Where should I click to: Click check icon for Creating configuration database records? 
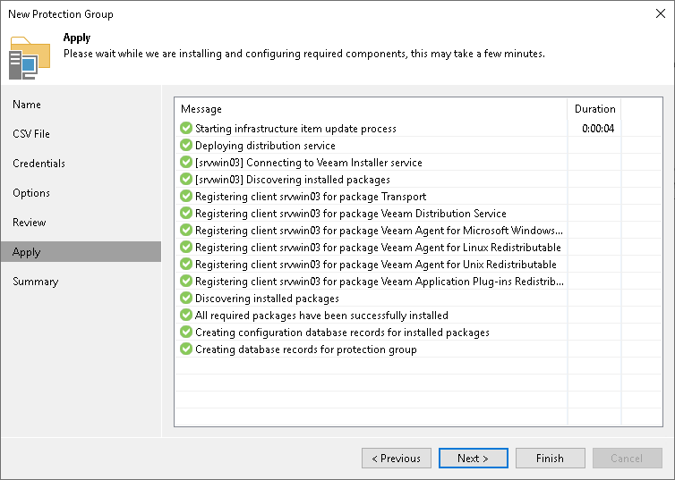pos(186,332)
